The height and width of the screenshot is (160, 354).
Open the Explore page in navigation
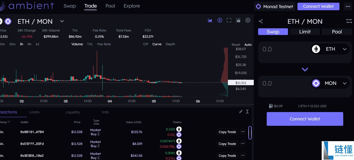pyautogui.click(x=132, y=6)
